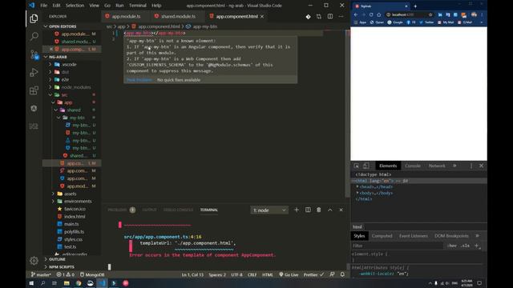Open the editor More Actions menu

pyautogui.click(x=341, y=16)
